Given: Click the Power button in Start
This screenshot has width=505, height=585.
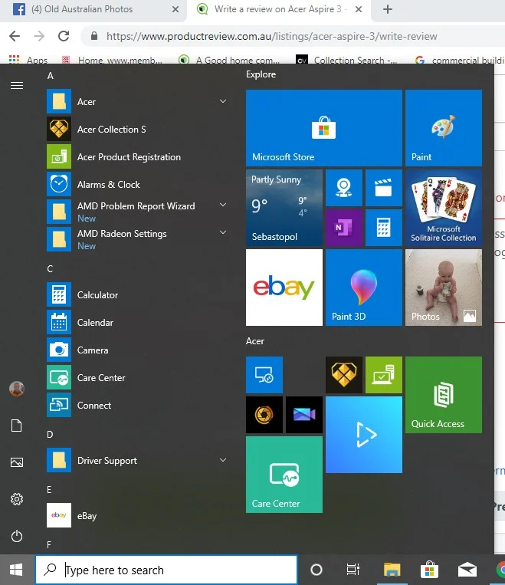Looking at the screenshot, I should pyautogui.click(x=17, y=536).
